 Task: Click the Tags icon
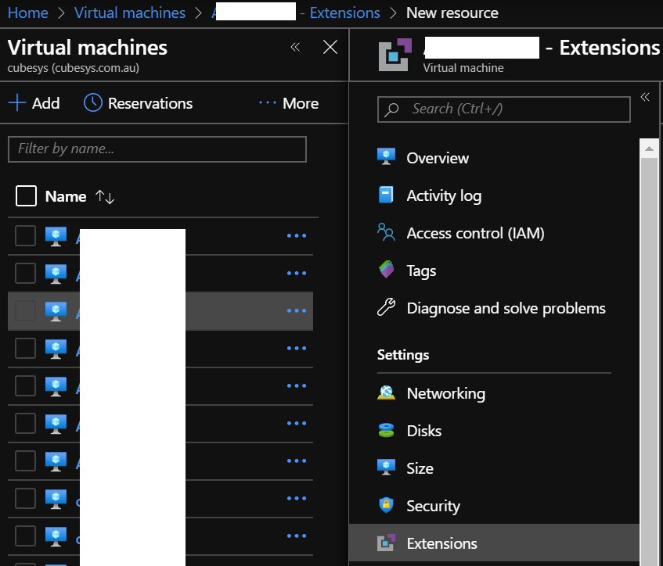click(386, 270)
